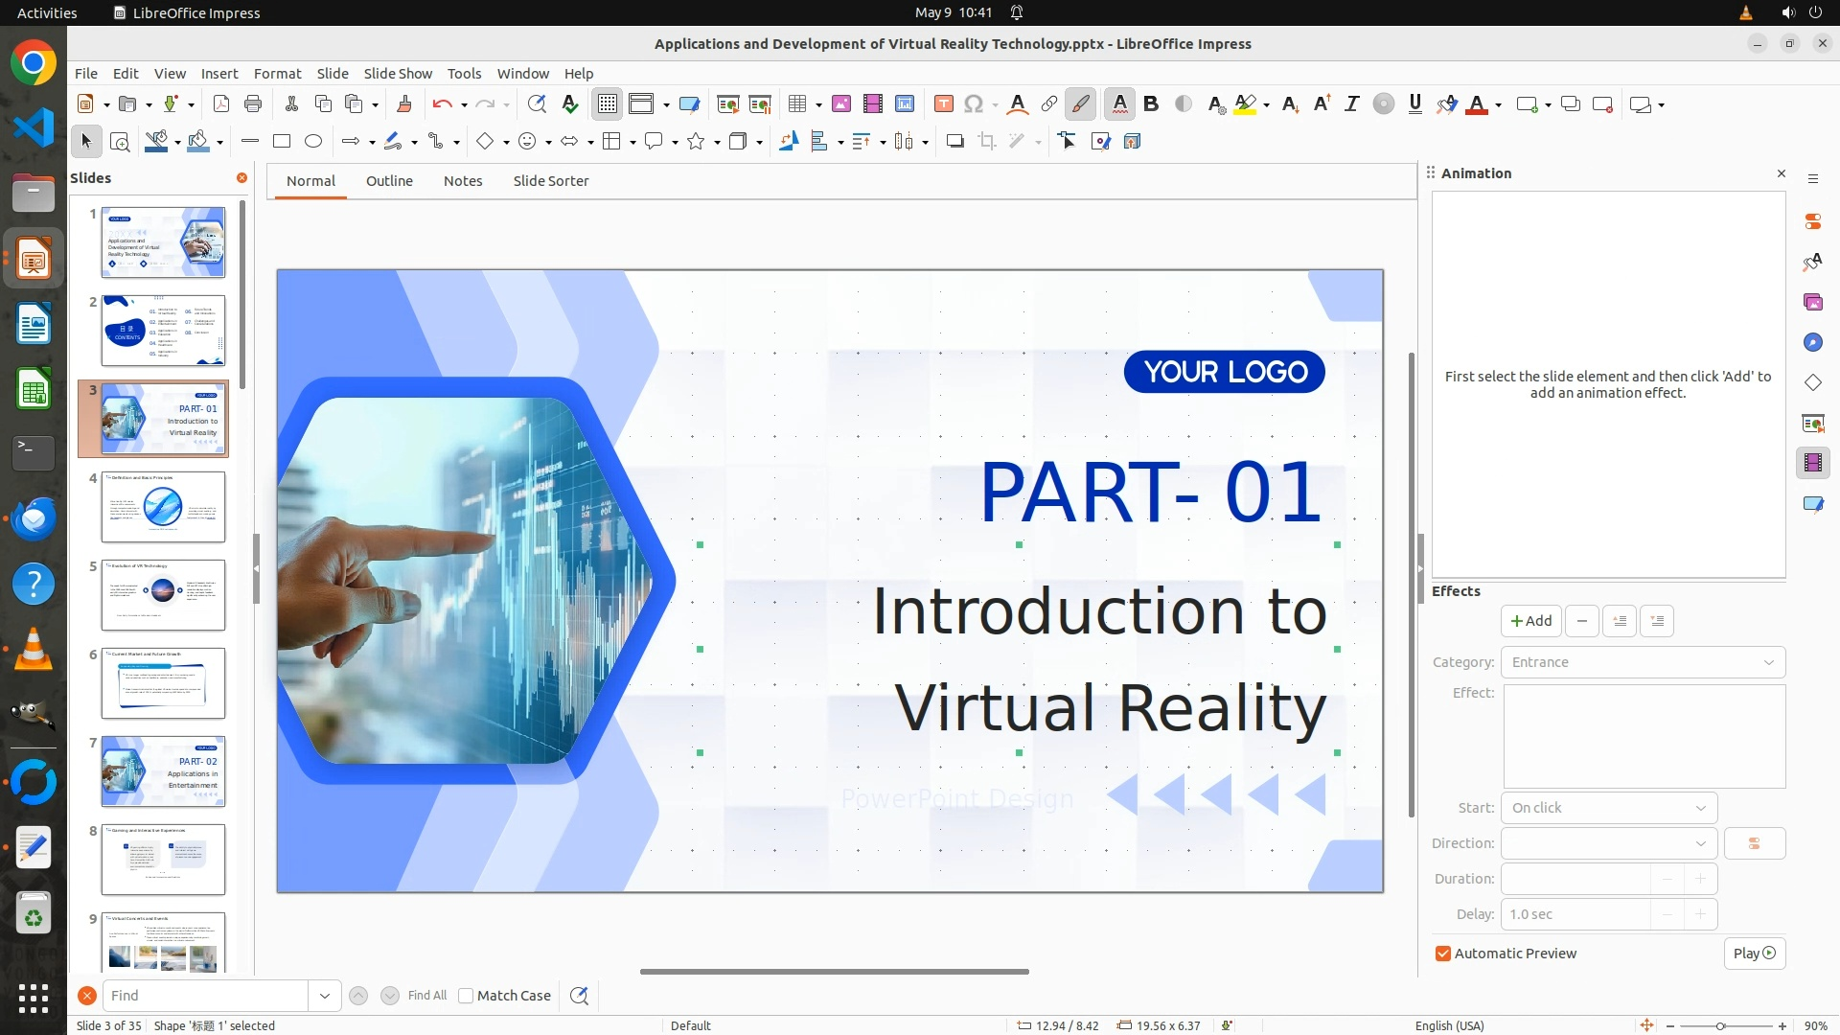Open the animation Category dropdown
Image resolution: width=1840 pixels, height=1035 pixels.
pyautogui.click(x=1643, y=662)
